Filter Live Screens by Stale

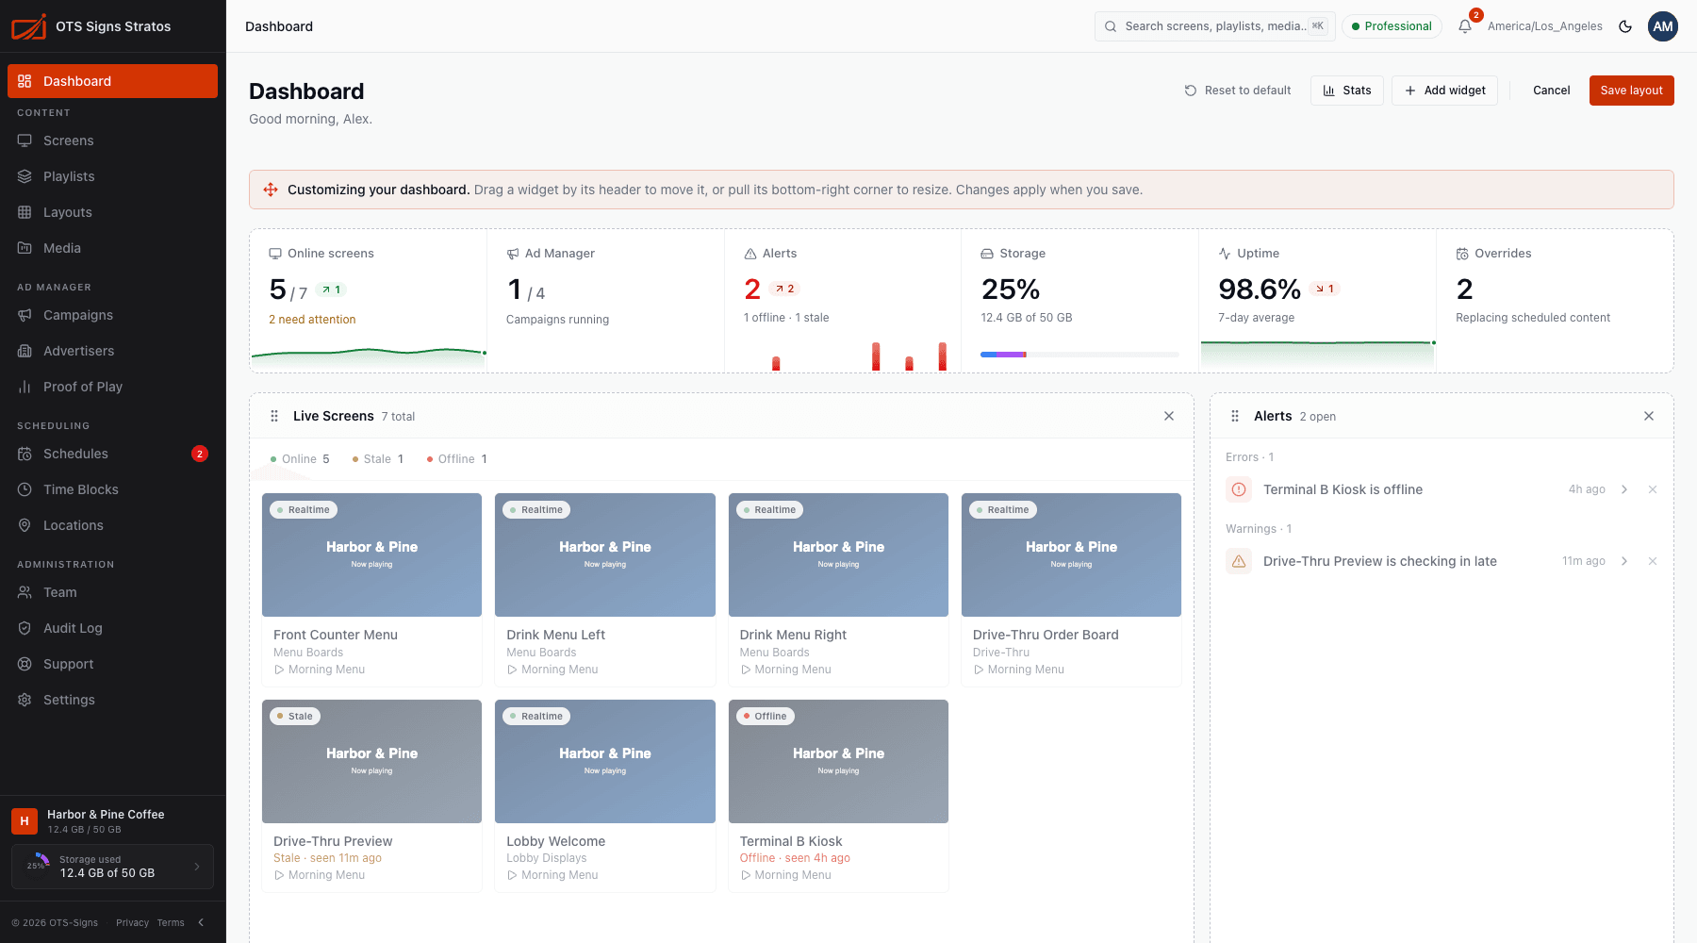click(x=377, y=459)
